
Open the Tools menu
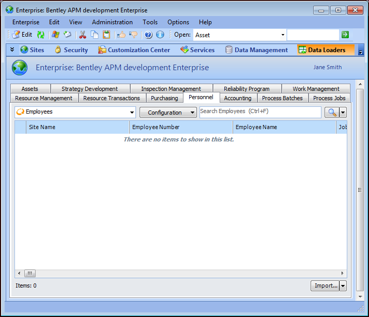coord(150,22)
